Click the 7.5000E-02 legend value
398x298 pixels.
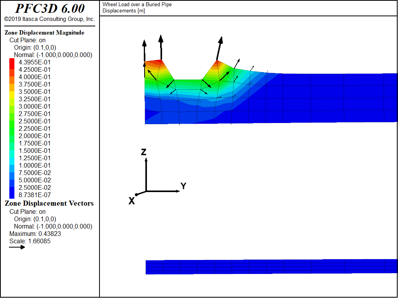coord(35,173)
